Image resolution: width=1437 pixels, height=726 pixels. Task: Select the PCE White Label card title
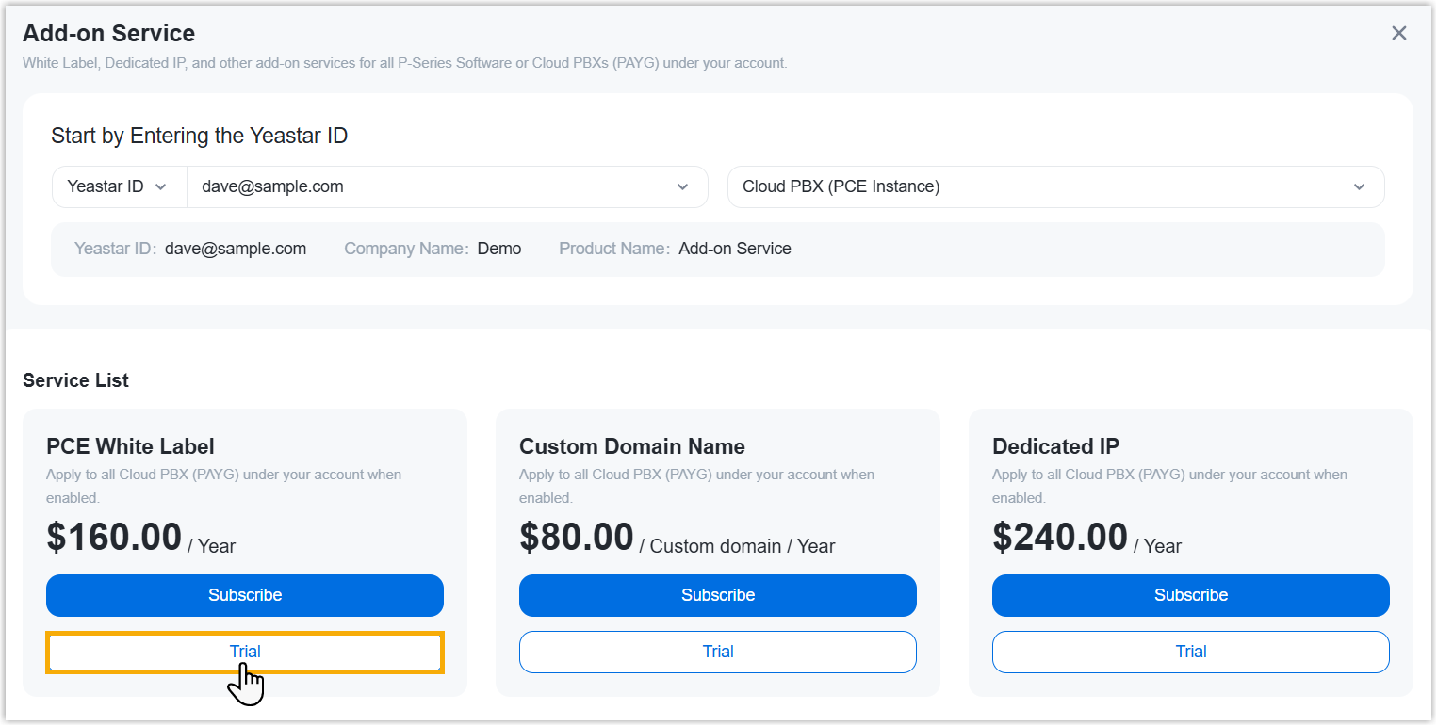pyautogui.click(x=130, y=446)
